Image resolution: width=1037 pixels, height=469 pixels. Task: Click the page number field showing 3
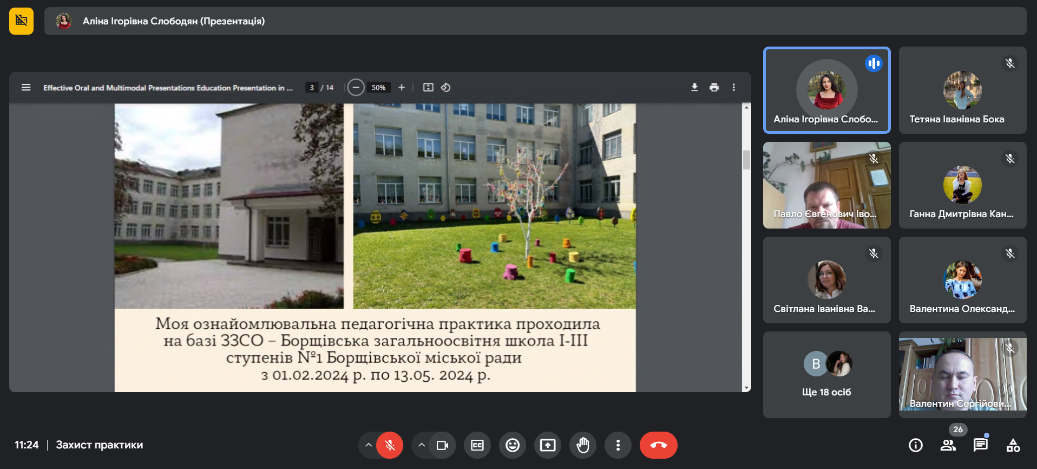pyautogui.click(x=312, y=87)
